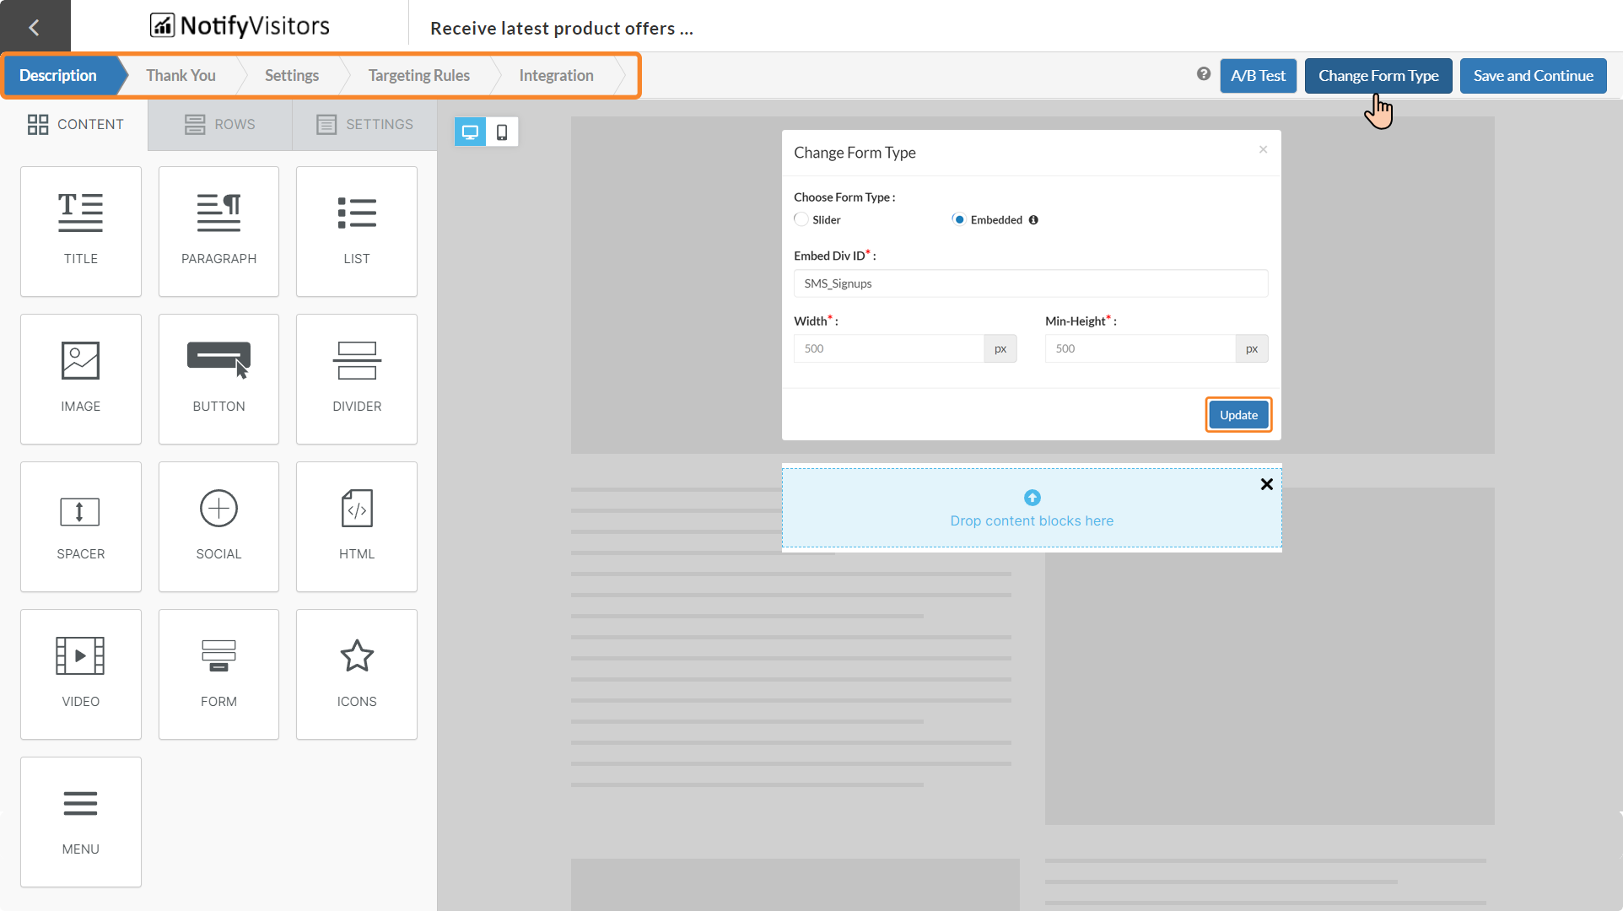Click the Update button

(x=1238, y=415)
